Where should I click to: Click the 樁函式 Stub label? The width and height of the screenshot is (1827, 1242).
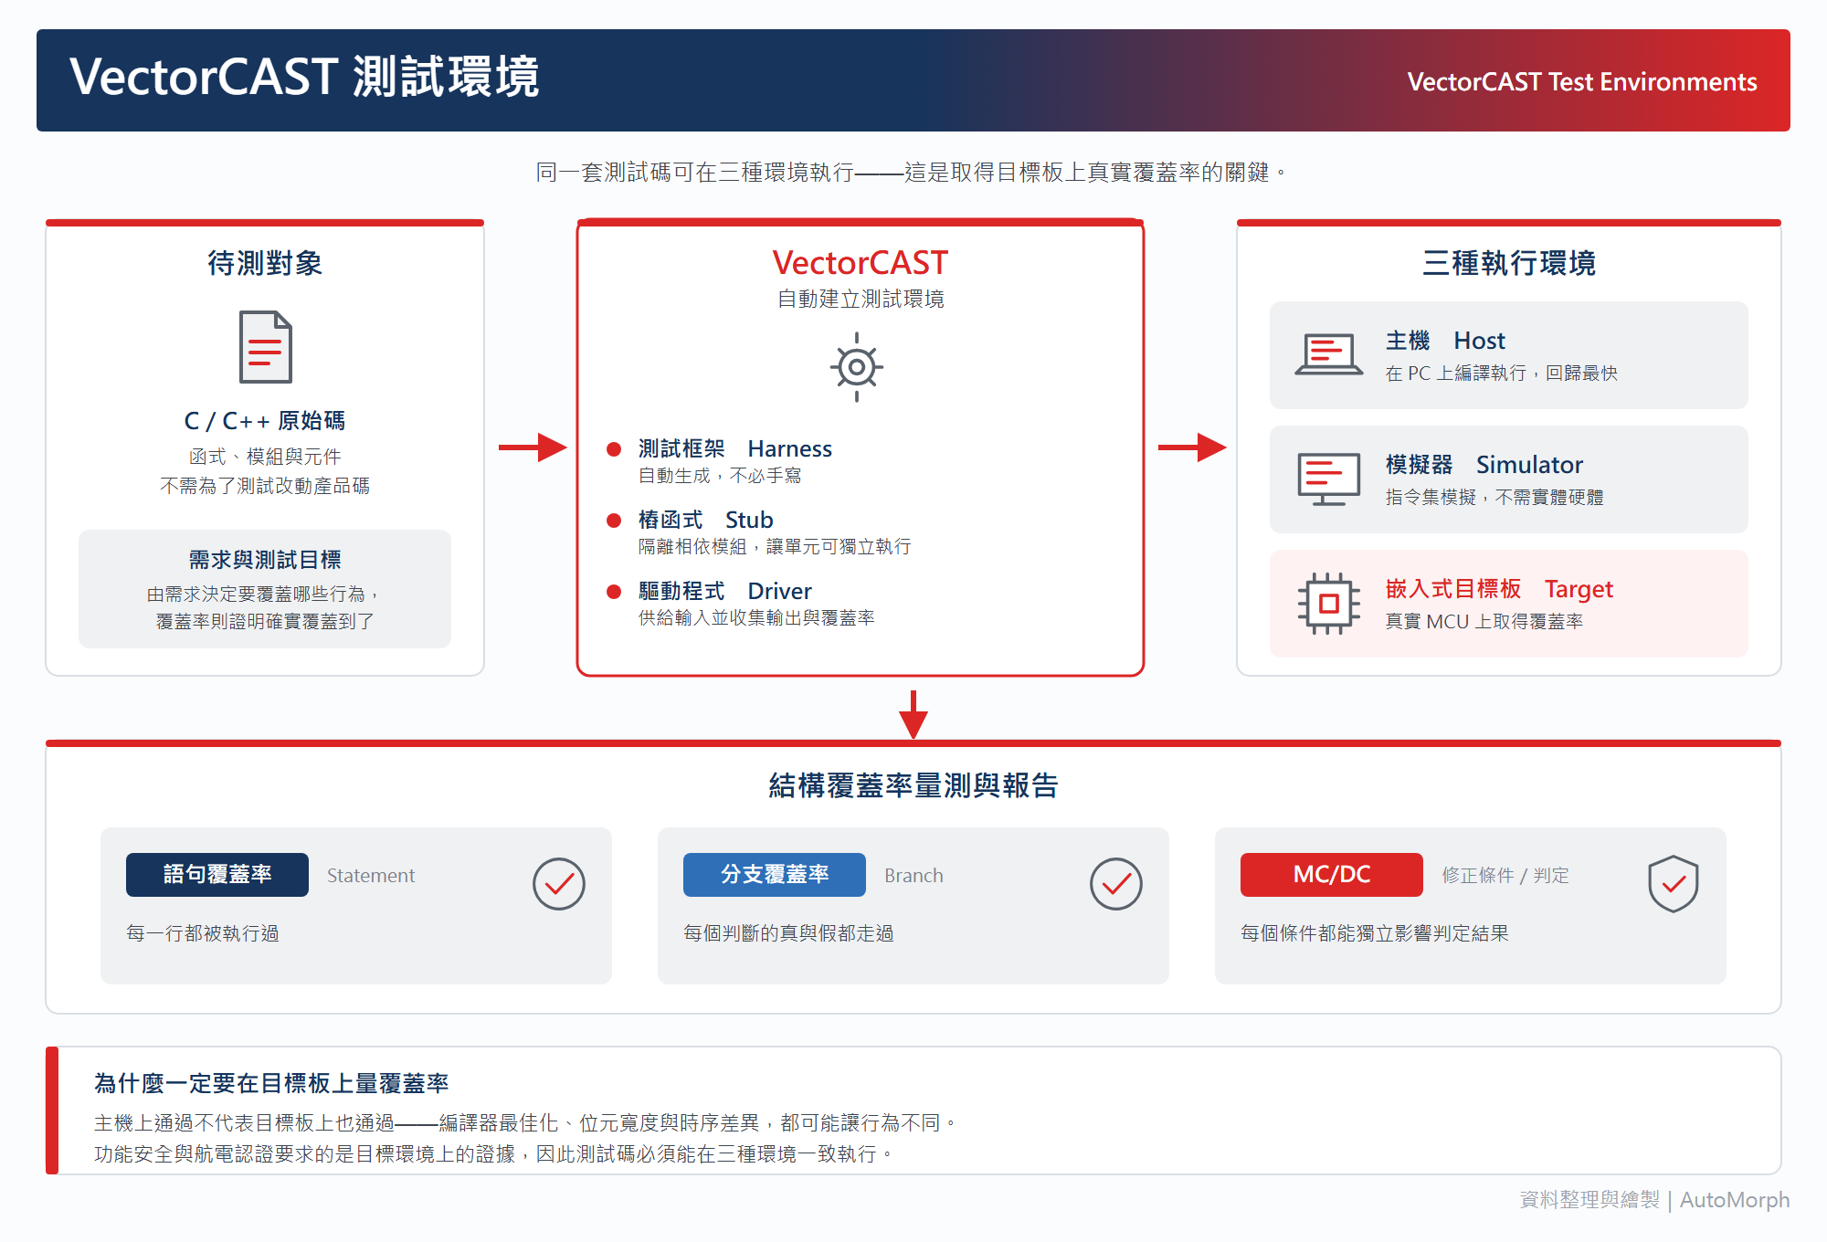point(706,521)
